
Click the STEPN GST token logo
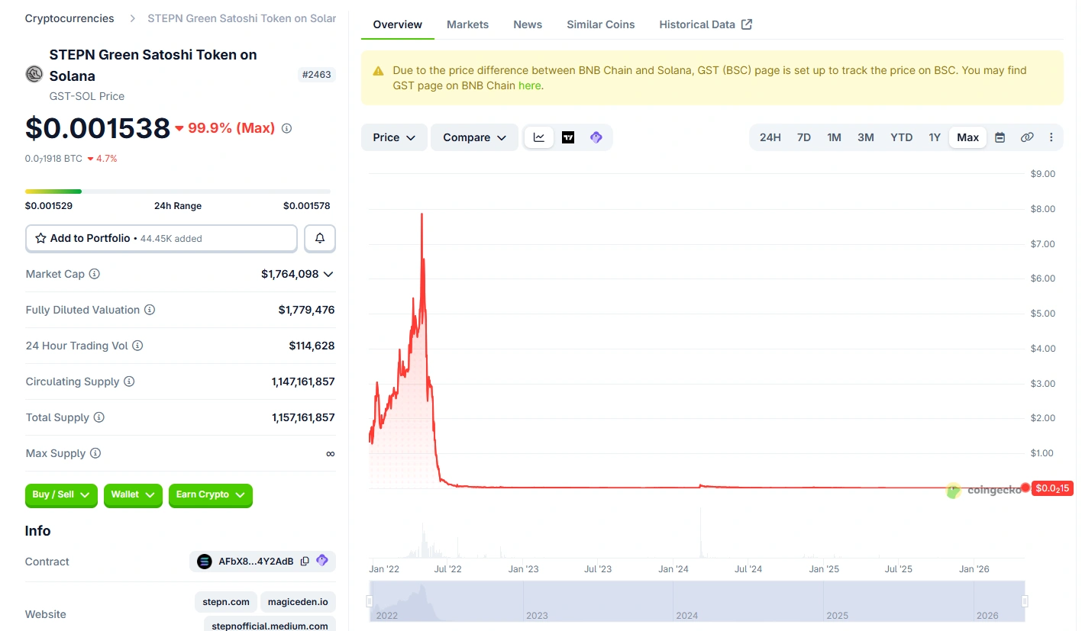[x=34, y=74]
